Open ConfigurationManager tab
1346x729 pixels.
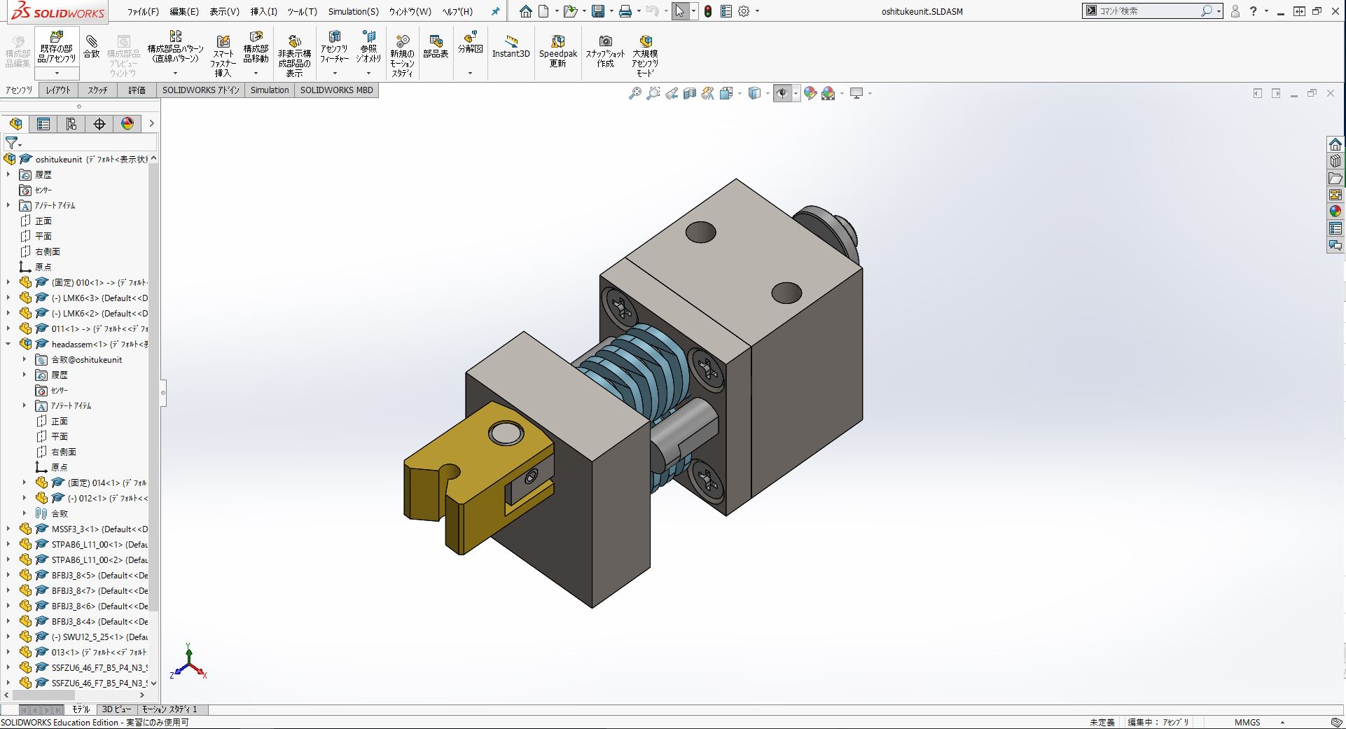(x=71, y=124)
